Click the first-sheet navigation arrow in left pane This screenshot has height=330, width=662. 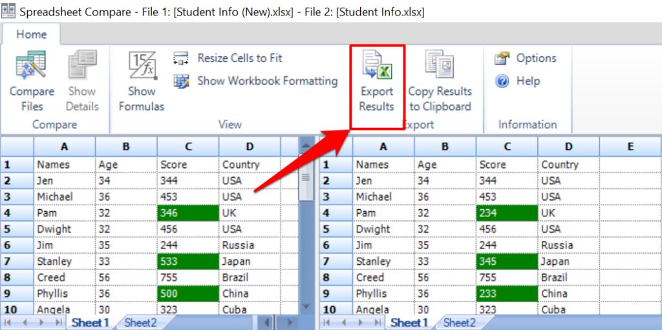click(9, 322)
